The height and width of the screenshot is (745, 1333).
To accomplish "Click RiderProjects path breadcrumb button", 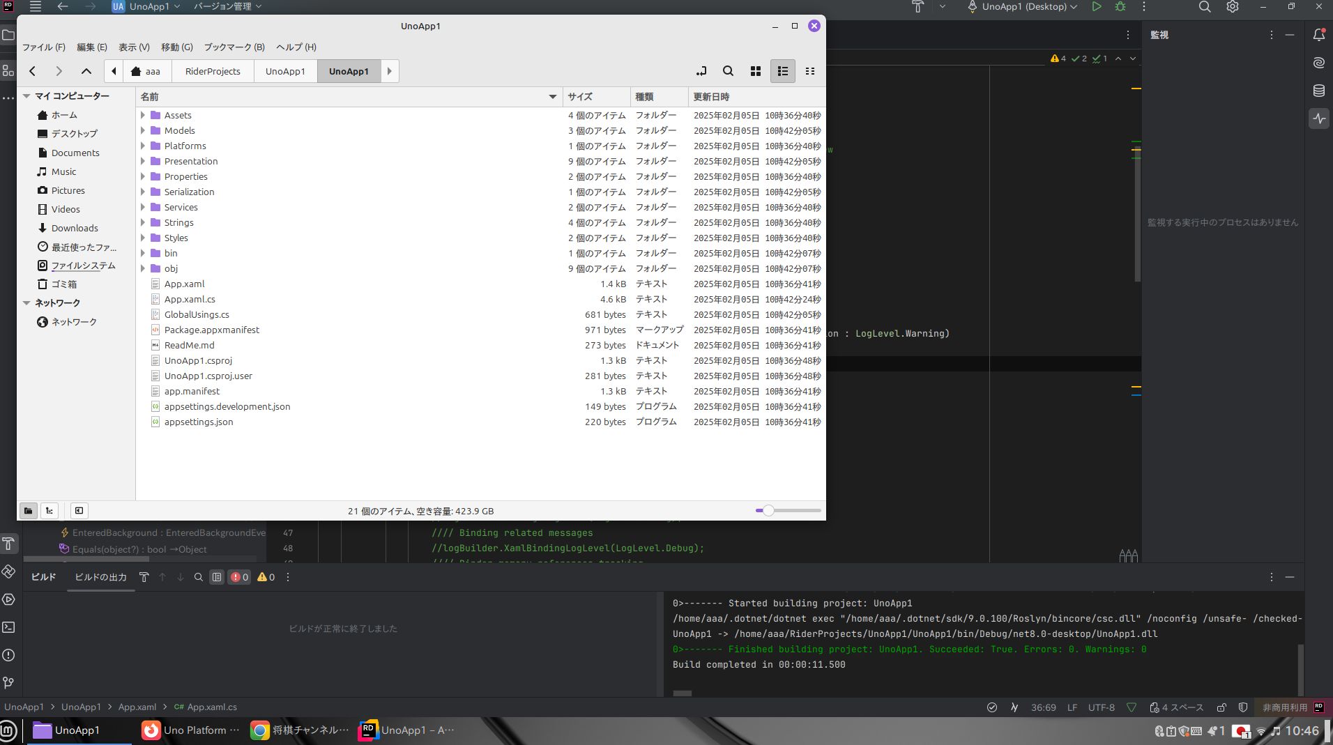I will [213, 71].
